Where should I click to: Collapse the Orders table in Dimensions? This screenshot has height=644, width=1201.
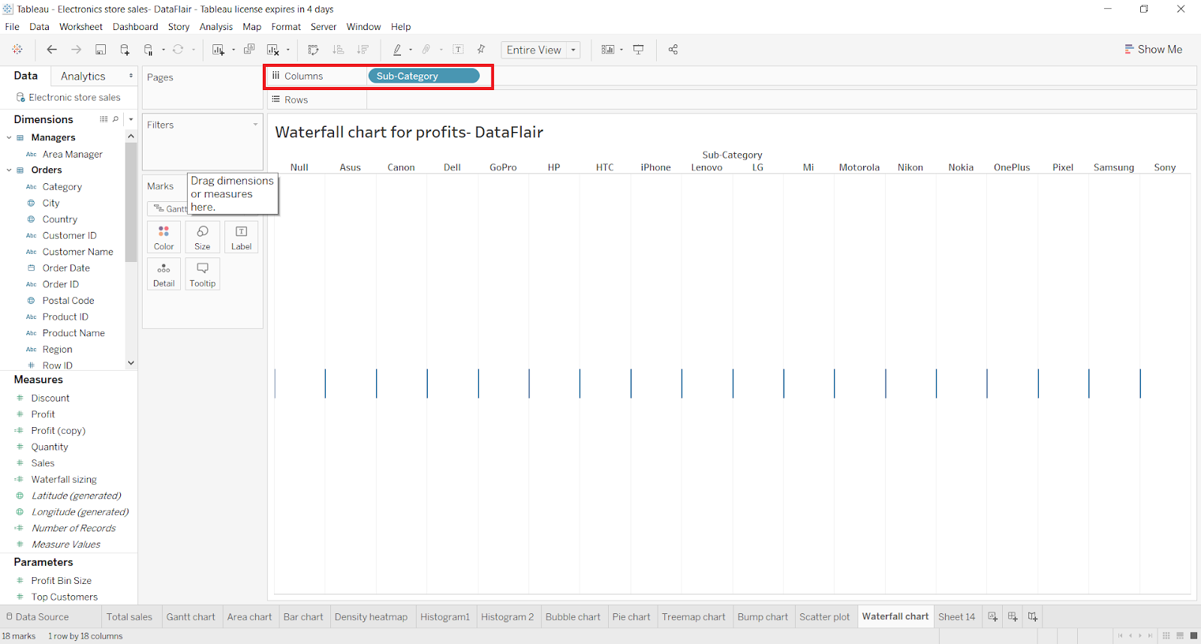coord(9,170)
